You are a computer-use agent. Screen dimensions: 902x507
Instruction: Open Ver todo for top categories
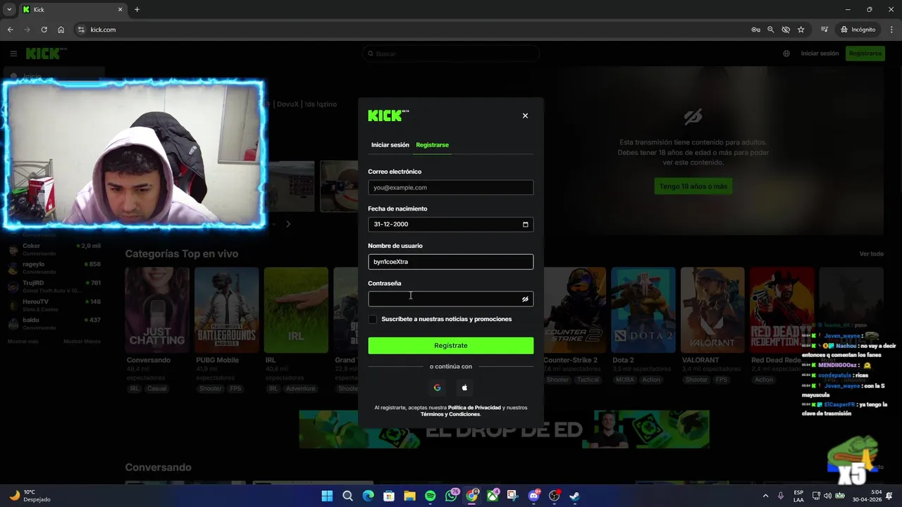[871, 254]
